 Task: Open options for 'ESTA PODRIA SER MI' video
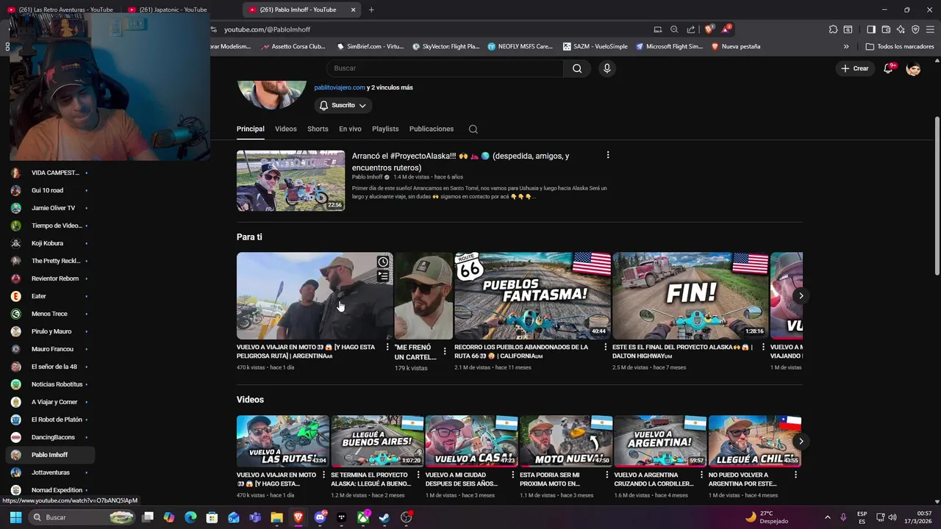(607, 475)
